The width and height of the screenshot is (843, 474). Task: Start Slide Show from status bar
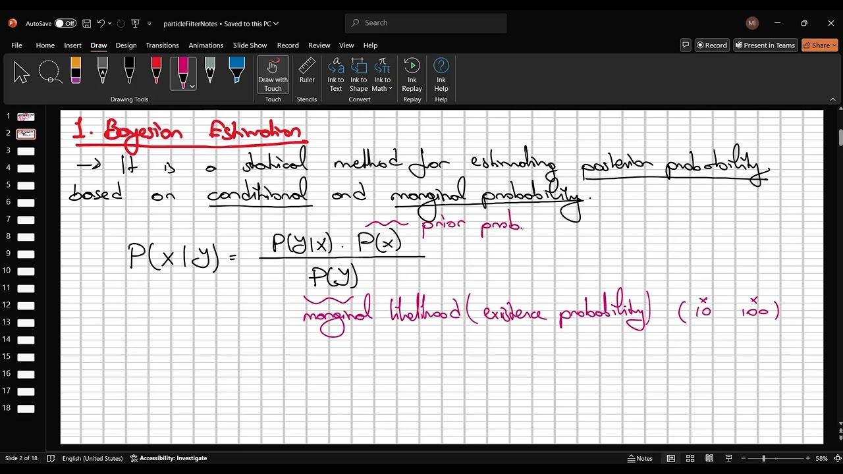tap(728, 458)
